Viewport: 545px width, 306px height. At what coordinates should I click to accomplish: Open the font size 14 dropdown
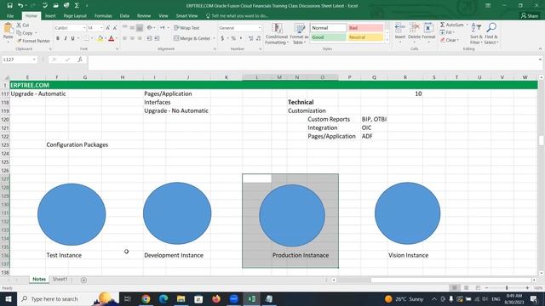(x=101, y=28)
